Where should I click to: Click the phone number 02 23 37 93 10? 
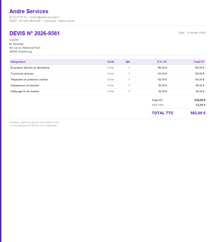coord(18,17)
